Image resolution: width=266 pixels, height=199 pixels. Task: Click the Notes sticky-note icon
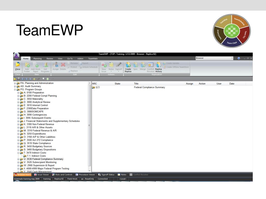tap(111, 65)
